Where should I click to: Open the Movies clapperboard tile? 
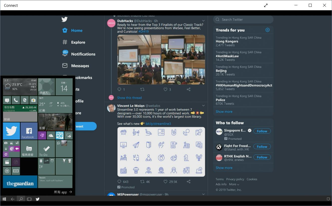(7, 162)
